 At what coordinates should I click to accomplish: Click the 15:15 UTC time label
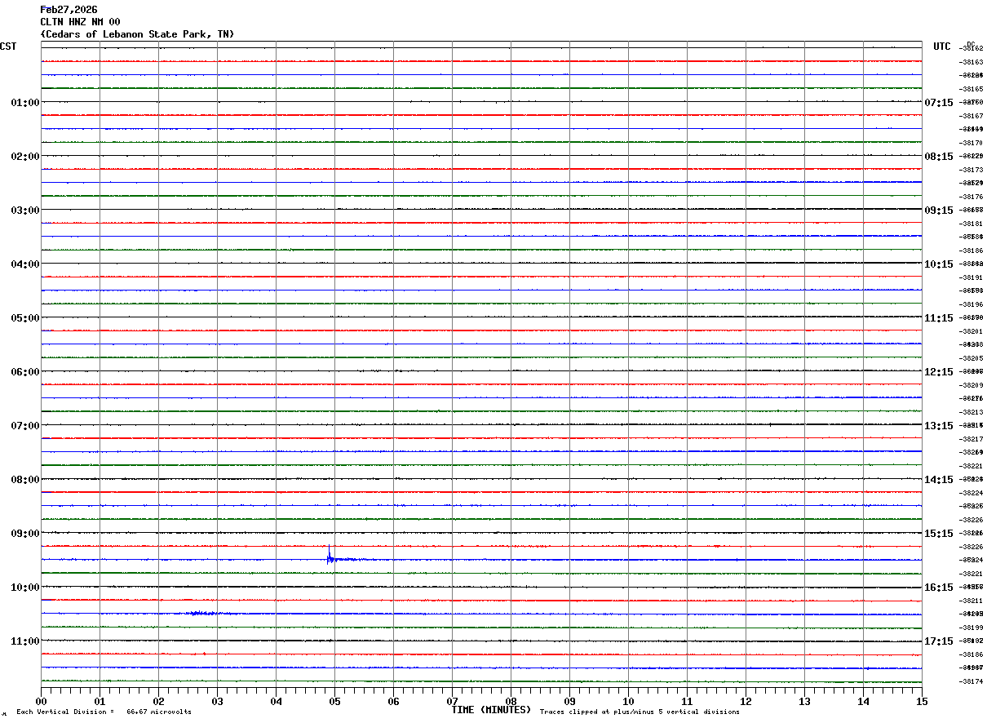939,534
